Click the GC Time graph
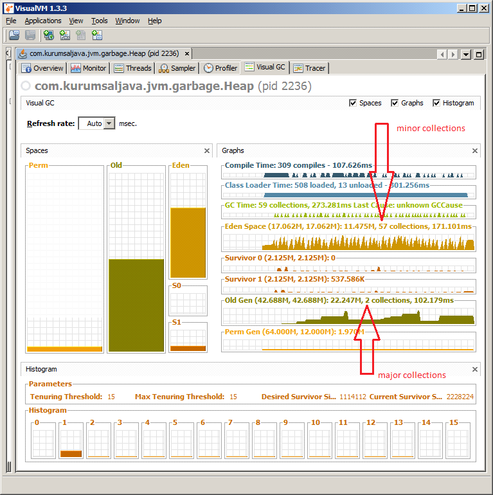 click(348, 215)
